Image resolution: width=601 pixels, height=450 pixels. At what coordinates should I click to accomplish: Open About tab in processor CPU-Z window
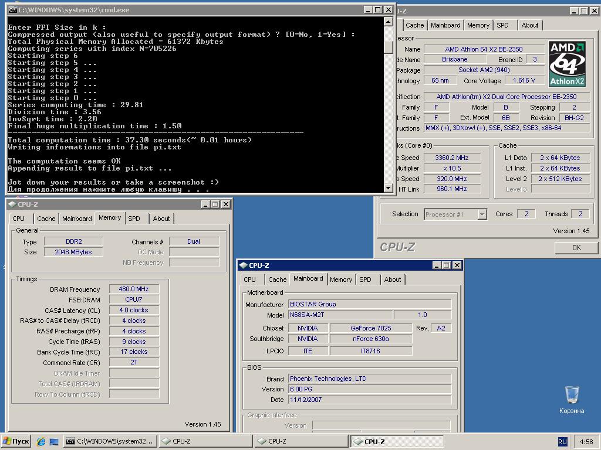[x=530, y=25]
